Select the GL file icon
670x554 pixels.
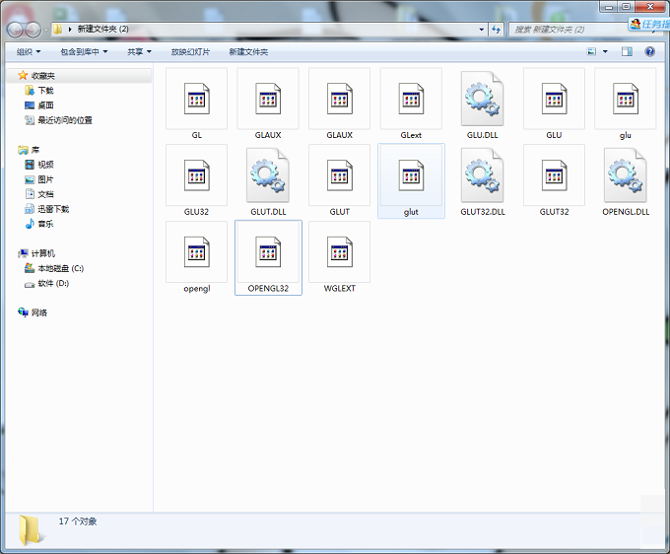pyautogui.click(x=196, y=100)
